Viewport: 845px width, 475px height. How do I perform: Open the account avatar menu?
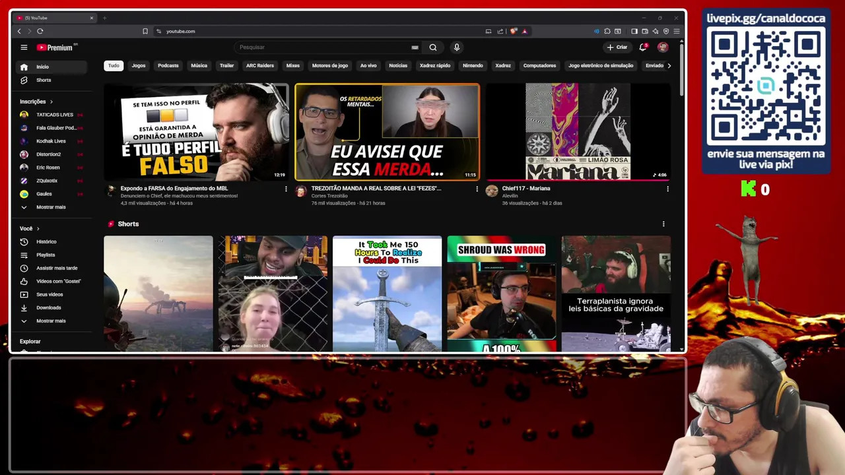pos(663,47)
